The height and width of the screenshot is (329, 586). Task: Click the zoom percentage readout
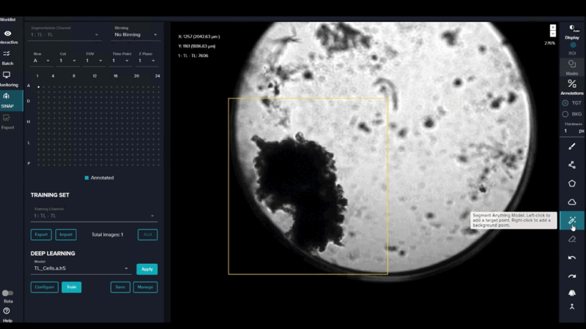(x=550, y=43)
